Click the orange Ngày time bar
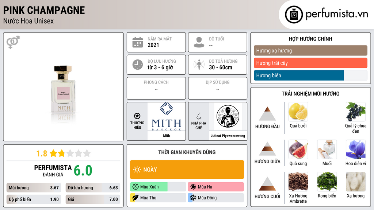Image resolution: width=374 pixels, height=210 pixels. [x=187, y=170]
